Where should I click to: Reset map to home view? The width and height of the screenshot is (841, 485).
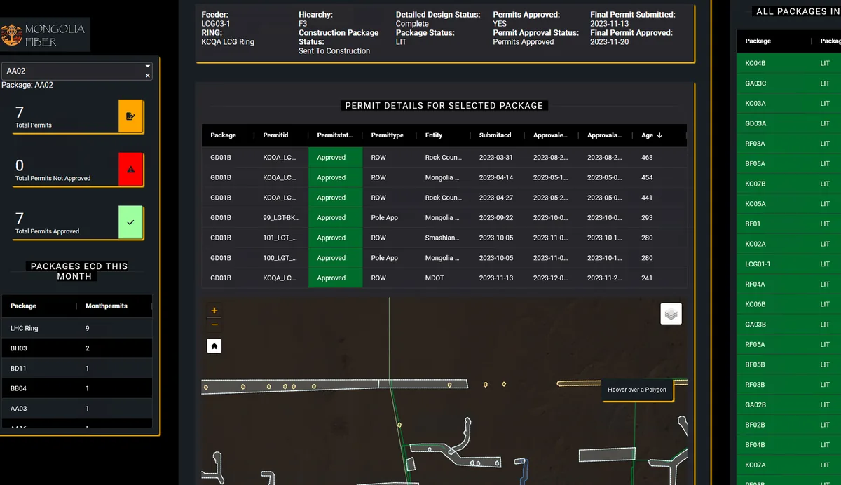pyautogui.click(x=214, y=346)
